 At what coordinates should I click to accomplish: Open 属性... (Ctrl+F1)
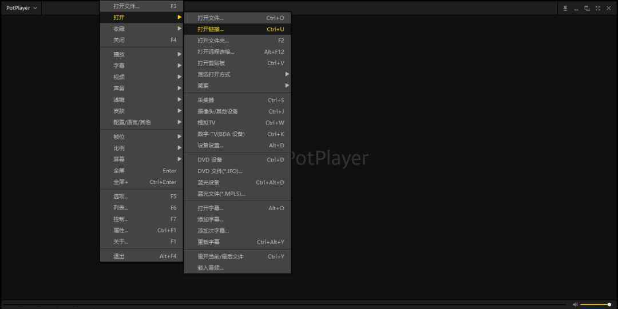pos(141,230)
